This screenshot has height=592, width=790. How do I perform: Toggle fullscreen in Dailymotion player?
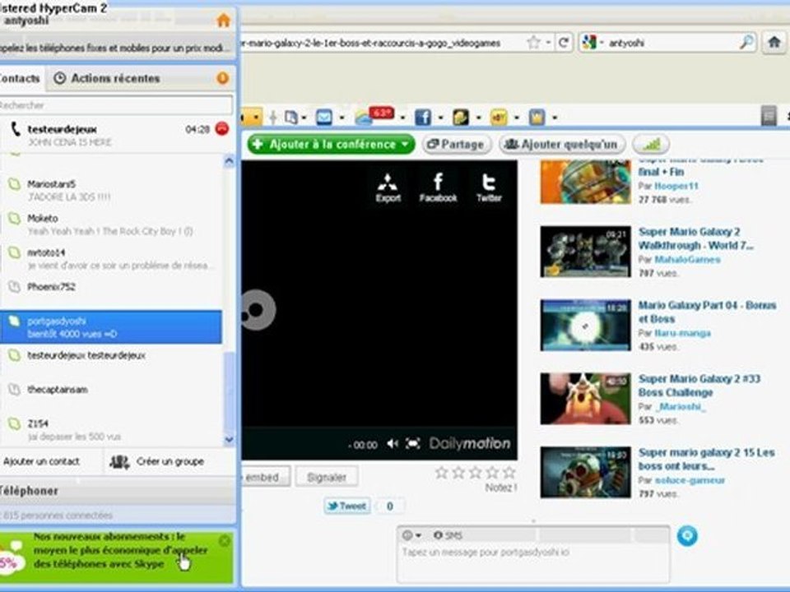click(412, 443)
